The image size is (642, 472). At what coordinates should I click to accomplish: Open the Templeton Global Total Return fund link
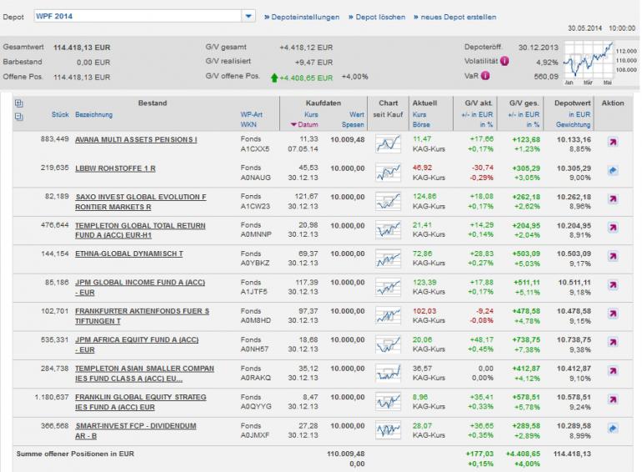click(140, 228)
